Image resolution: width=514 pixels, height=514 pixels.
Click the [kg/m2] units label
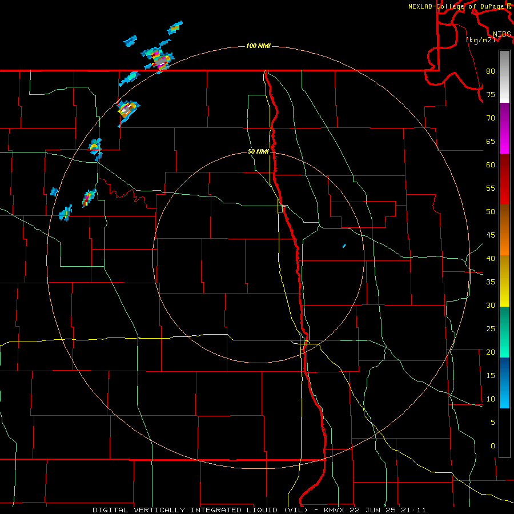[480, 39]
